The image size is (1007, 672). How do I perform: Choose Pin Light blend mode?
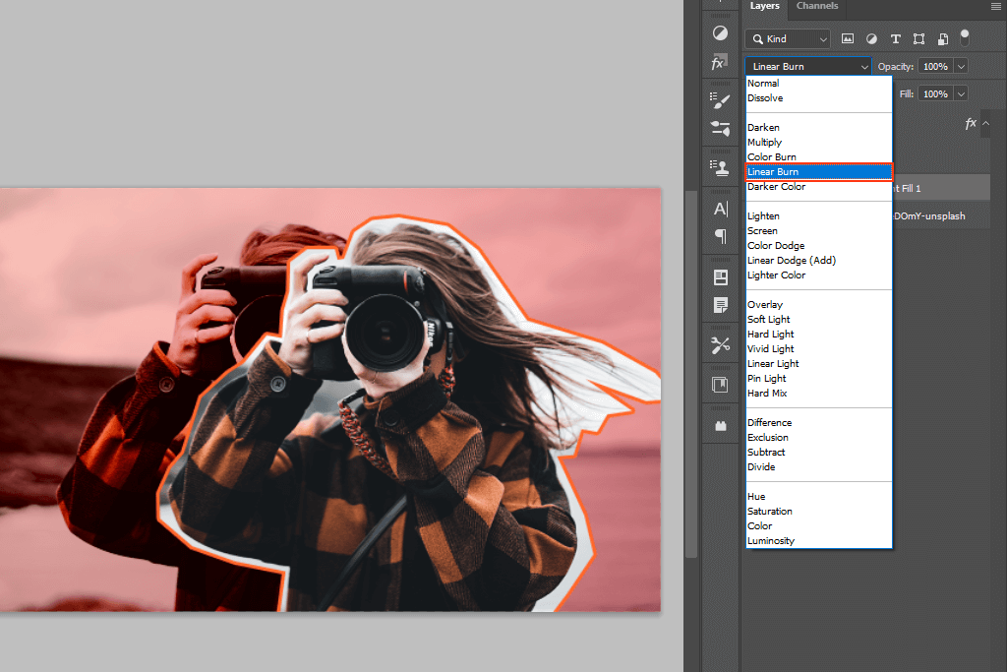pyautogui.click(x=819, y=379)
